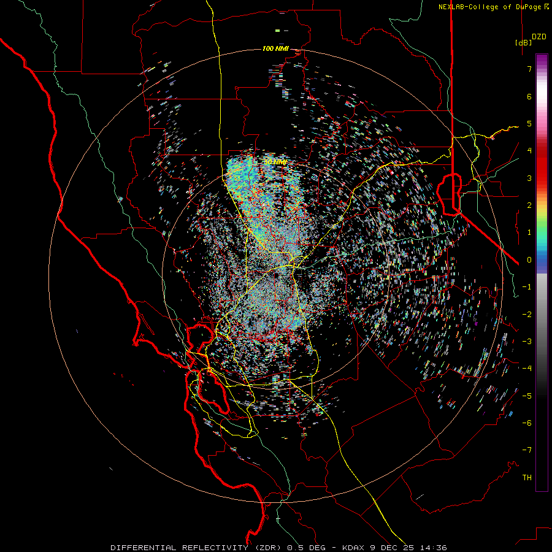This screenshot has width=552, height=552.
Task: Select the -3 dB scale label
Action: (527, 342)
